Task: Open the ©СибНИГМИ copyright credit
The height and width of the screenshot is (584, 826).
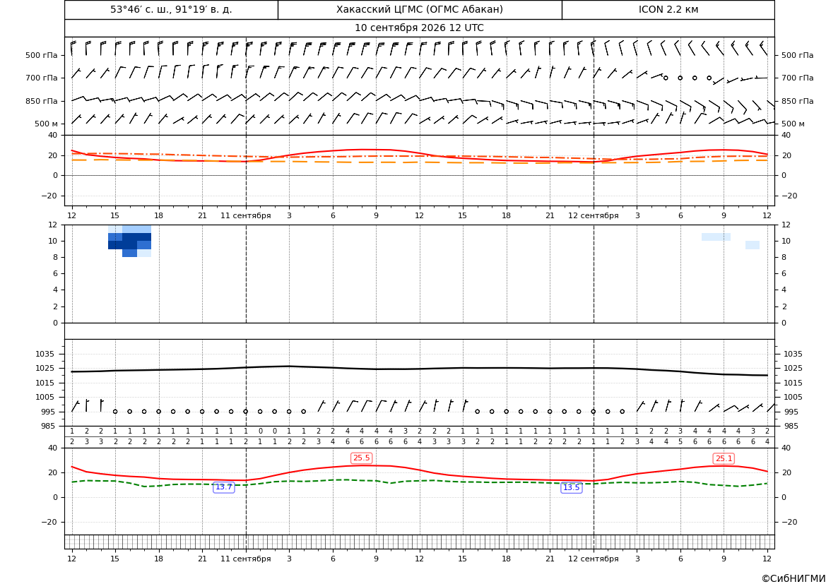Action: pos(793,578)
